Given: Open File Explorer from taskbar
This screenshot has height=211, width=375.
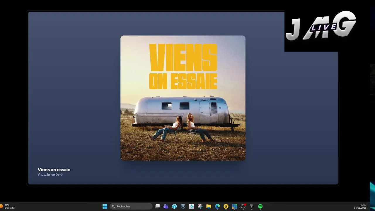Looking at the screenshot, I should click(x=209, y=206).
